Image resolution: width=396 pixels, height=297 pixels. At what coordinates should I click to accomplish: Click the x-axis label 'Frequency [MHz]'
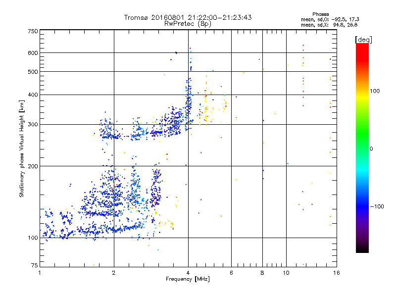coord(188,279)
